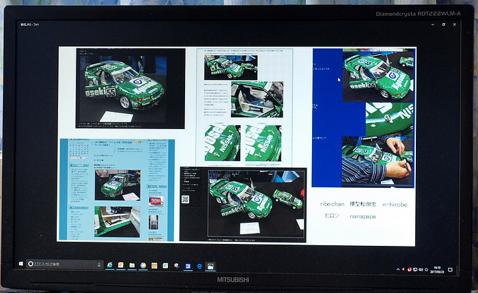
Task: Open the taskbar clock and date
Action: click(437, 270)
